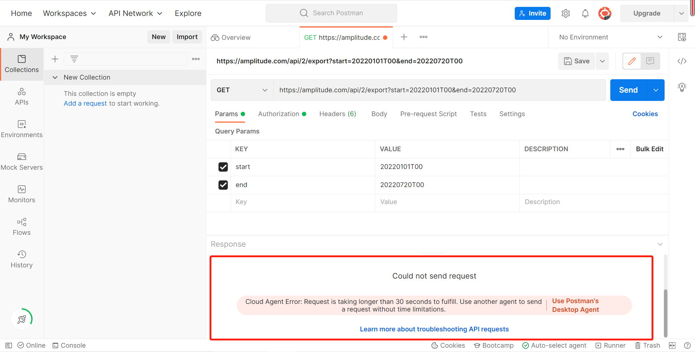The image size is (695, 352).
Task: Open Console in the status bar
Action: click(69, 345)
